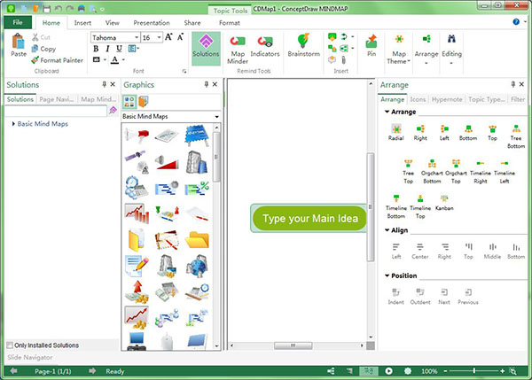Click the Solutions search input field
The image size is (532, 380).
point(56,111)
